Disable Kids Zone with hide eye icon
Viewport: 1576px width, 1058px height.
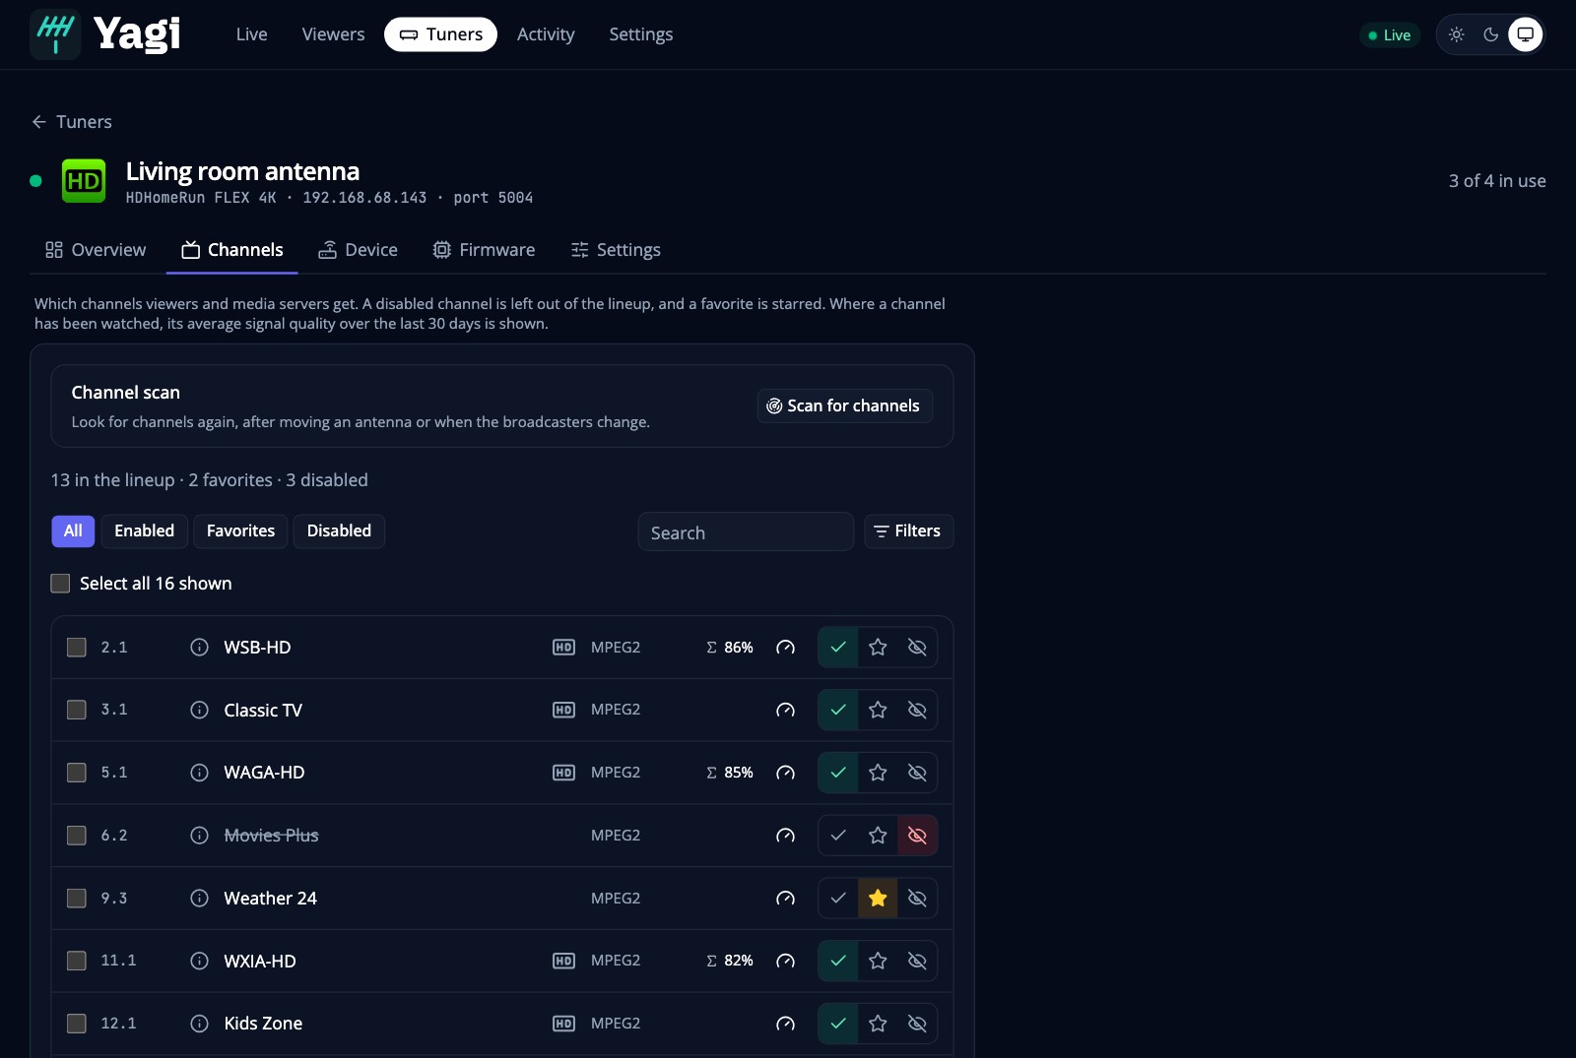pyautogui.click(x=917, y=1024)
